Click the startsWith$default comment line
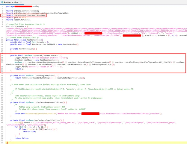 coord(74,89)
